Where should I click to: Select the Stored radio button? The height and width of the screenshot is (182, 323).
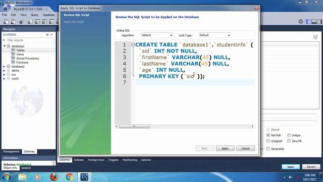pyautogui.click(x=268, y=129)
